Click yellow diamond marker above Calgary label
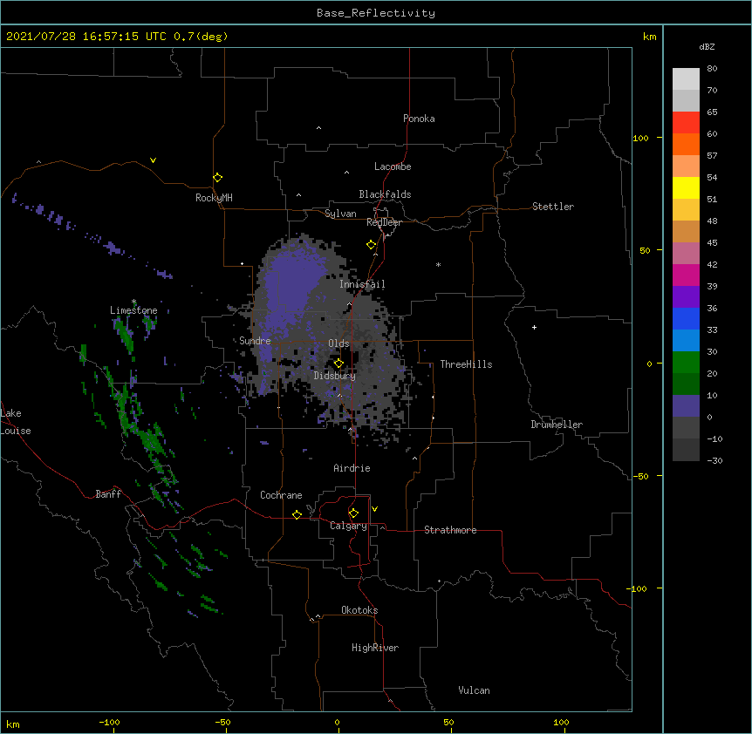The height and width of the screenshot is (734, 752). coord(353,513)
